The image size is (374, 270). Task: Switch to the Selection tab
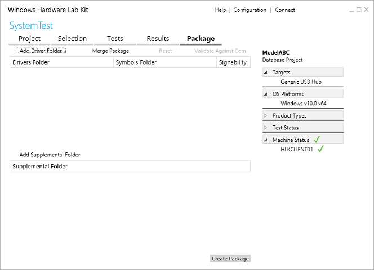[x=72, y=39]
